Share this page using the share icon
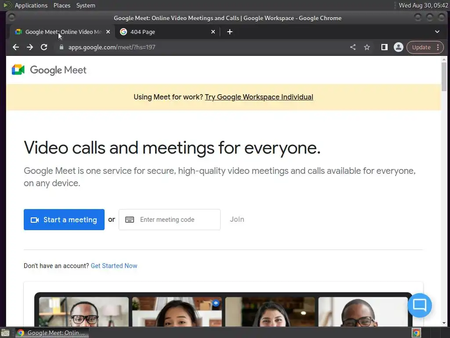 point(353,47)
